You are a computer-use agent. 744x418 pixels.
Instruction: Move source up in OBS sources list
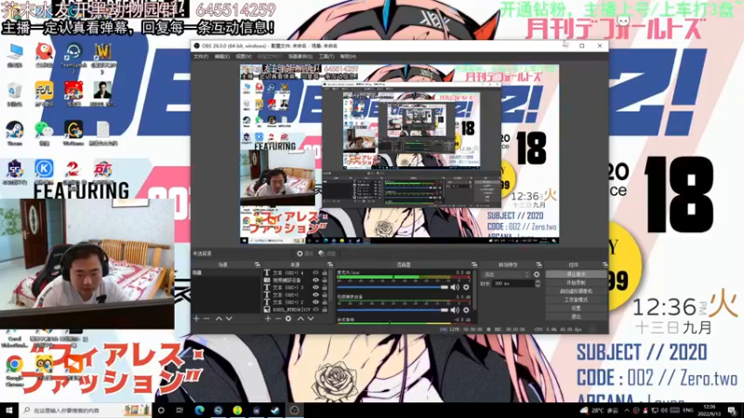pyautogui.click(x=300, y=319)
